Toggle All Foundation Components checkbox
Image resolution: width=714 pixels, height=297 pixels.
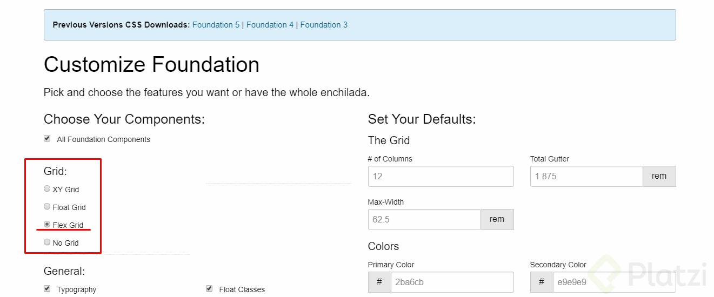click(x=47, y=139)
